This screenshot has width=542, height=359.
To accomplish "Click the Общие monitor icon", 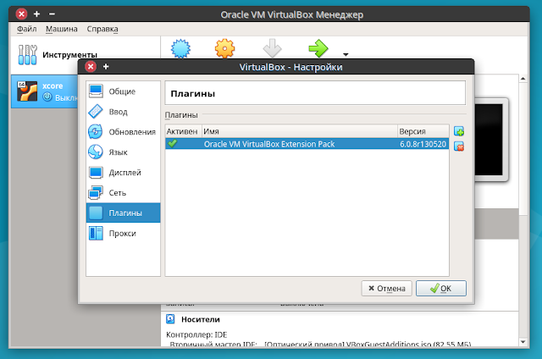I will pyautogui.click(x=96, y=91).
